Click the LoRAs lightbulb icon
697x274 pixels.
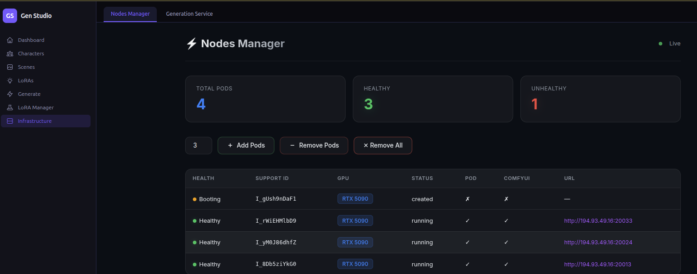[x=10, y=81]
